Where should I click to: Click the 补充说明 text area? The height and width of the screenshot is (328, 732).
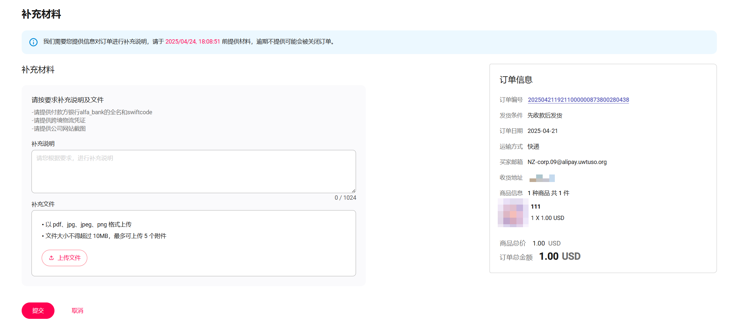pyautogui.click(x=193, y=171)
